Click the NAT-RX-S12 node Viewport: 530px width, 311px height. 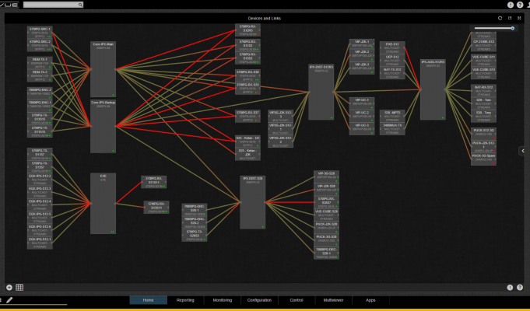[x=483, y=91]
